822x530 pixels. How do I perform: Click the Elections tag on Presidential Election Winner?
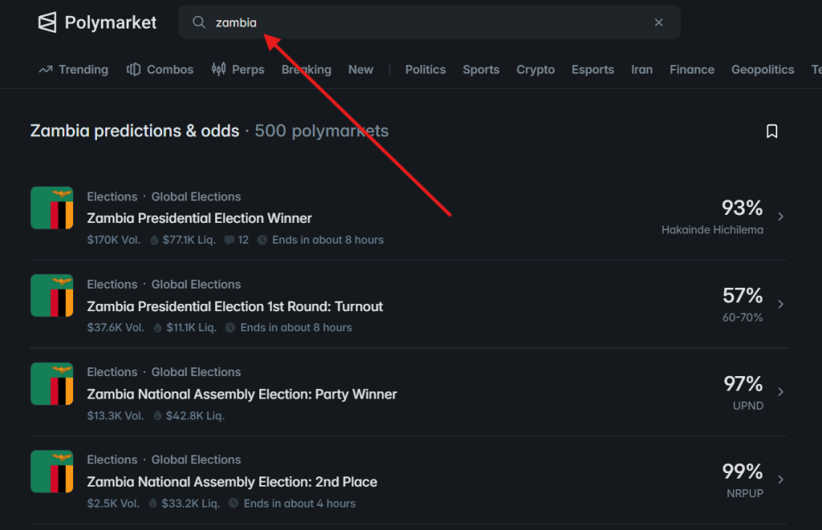point(112,196)
